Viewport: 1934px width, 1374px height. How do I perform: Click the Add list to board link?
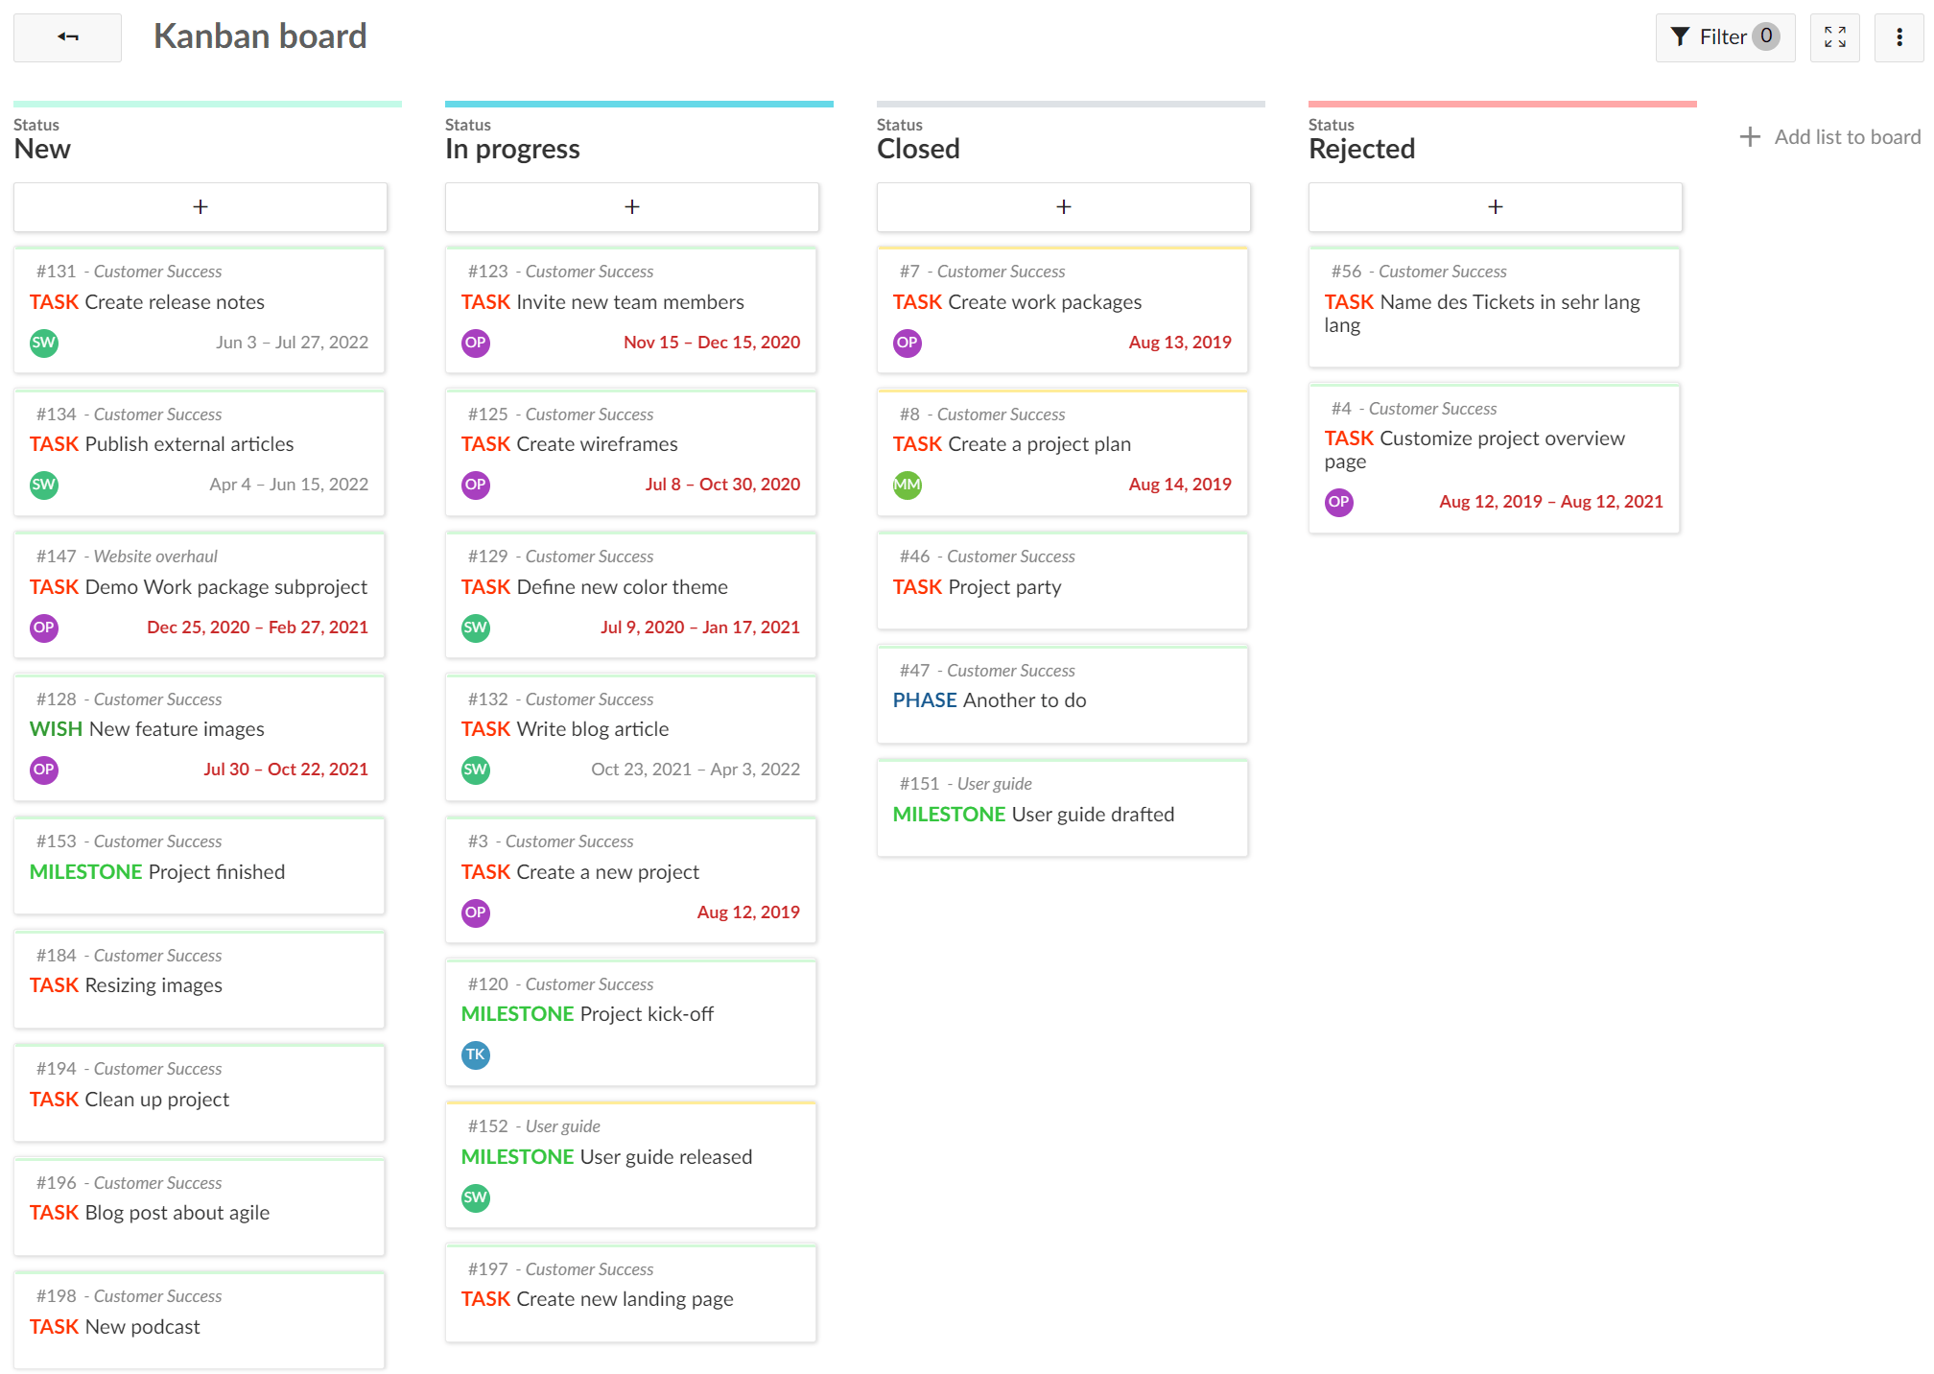point(1847,136)
